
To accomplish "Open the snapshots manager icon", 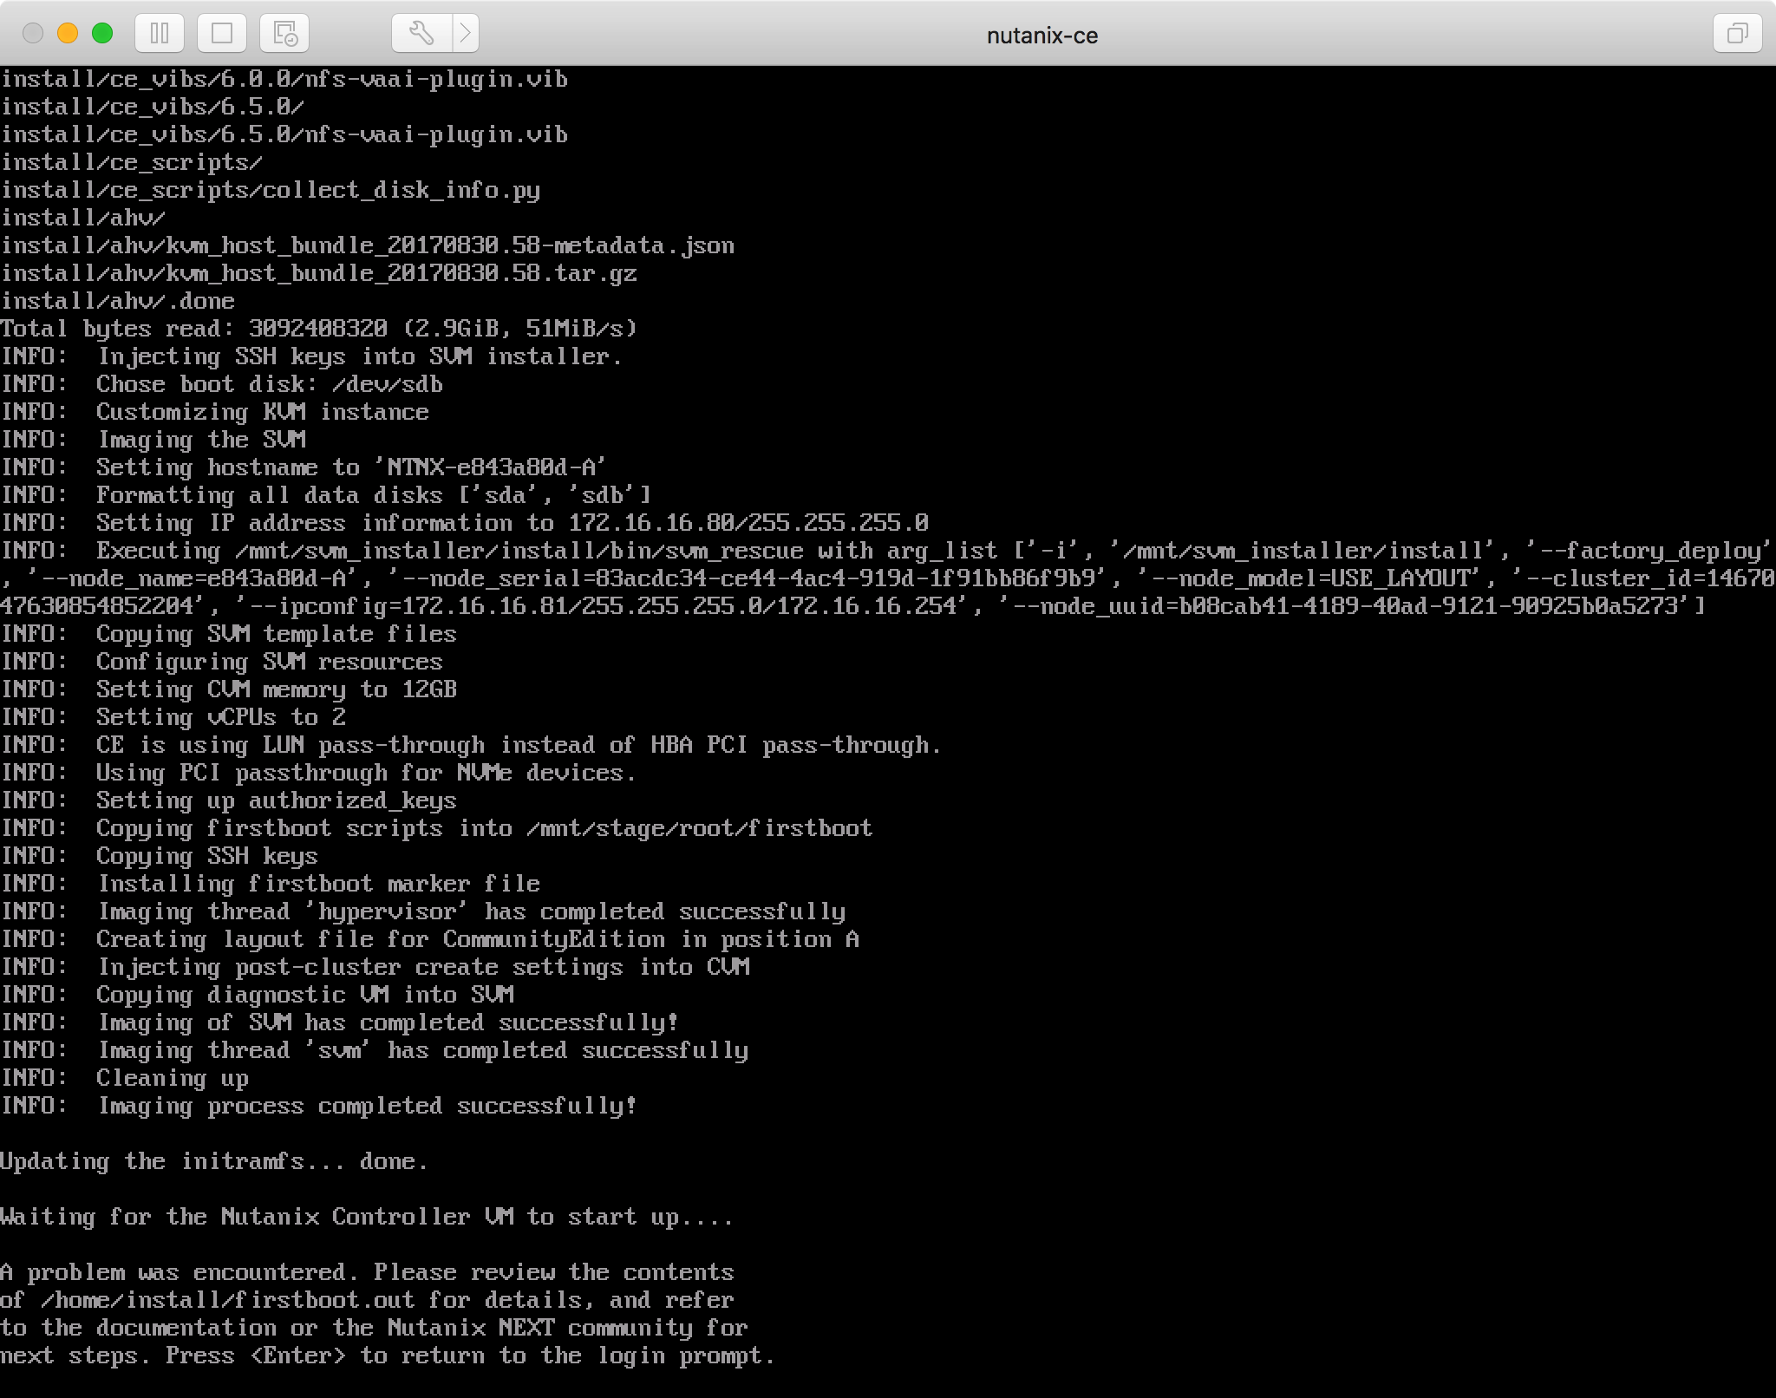I will tap(284, 34).
